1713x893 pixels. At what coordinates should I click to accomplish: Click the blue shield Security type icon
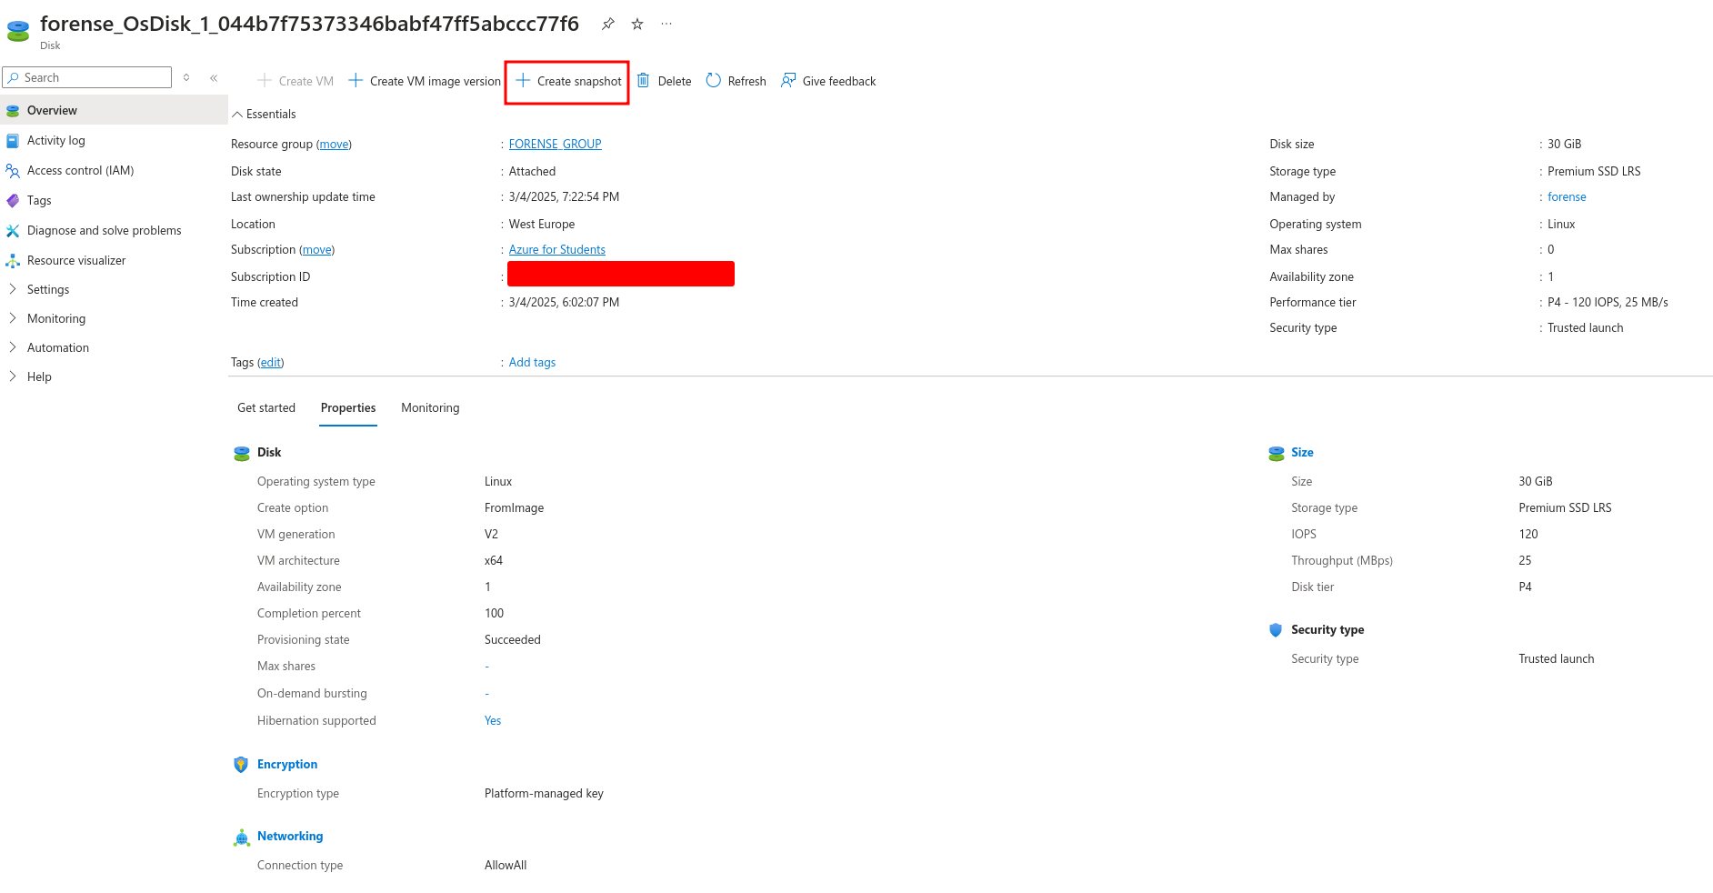pyautogui.click(x=1276, y=630)
